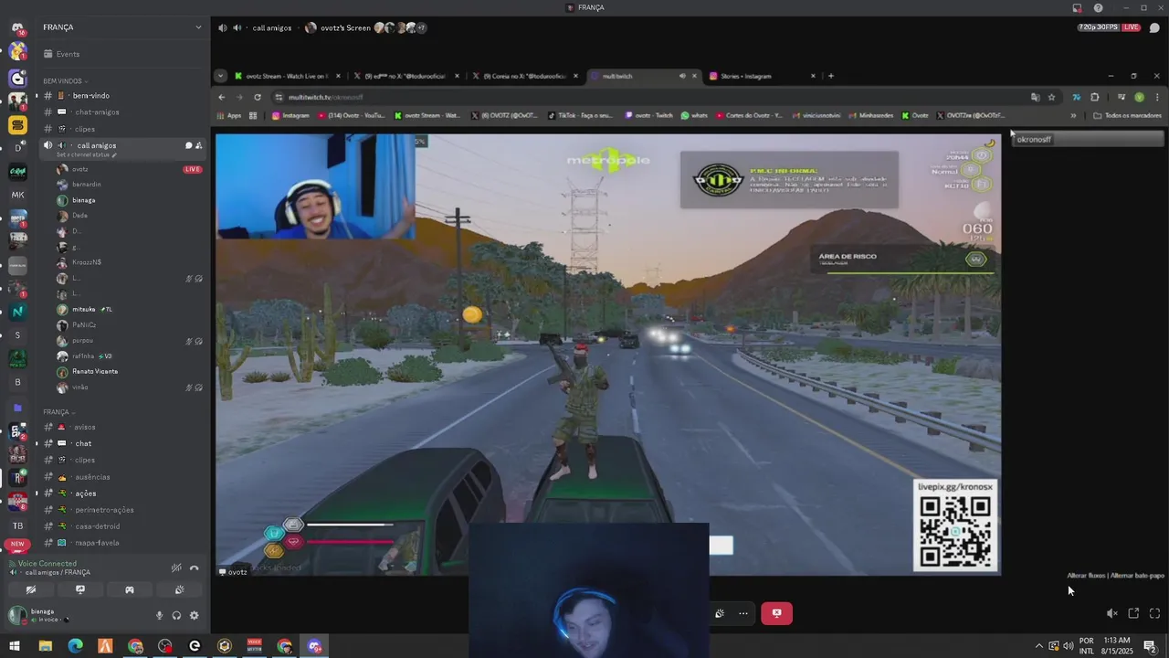Open Windows notification center
The image size is (1169, 658).
point(1150,646)
